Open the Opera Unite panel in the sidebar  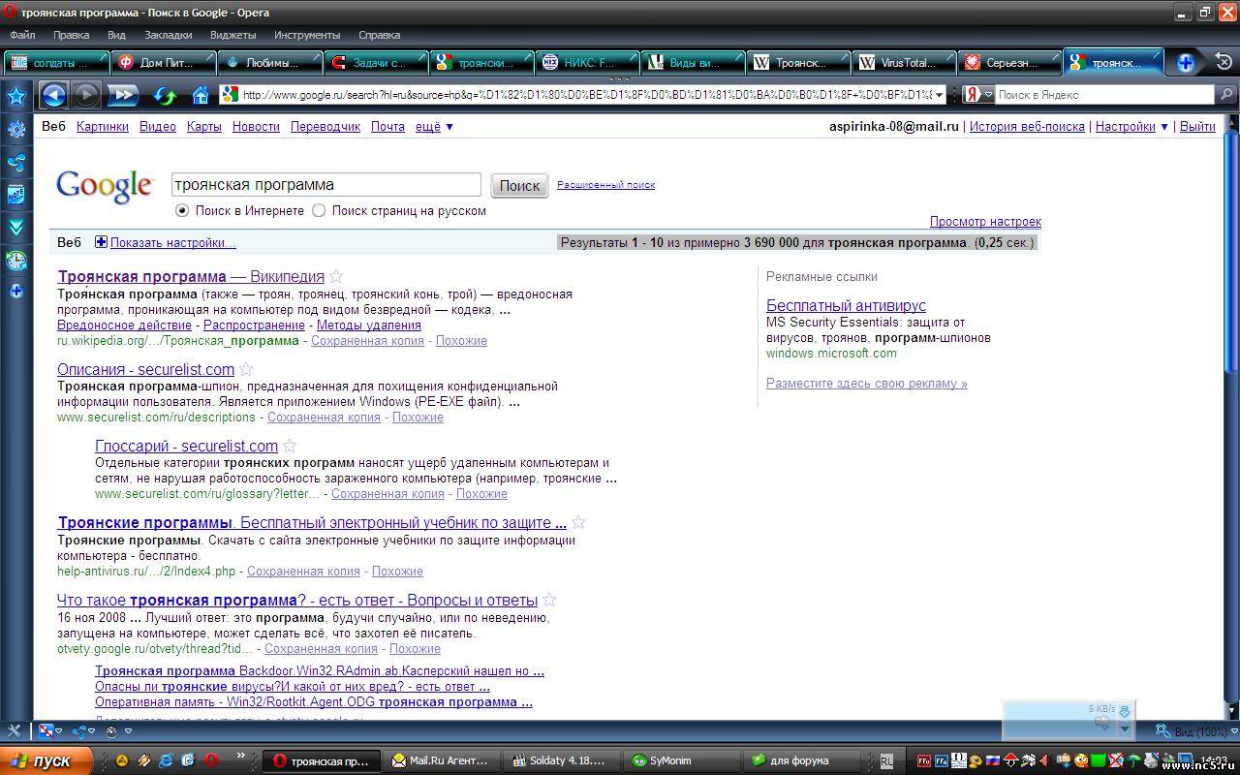coord(16,162)
